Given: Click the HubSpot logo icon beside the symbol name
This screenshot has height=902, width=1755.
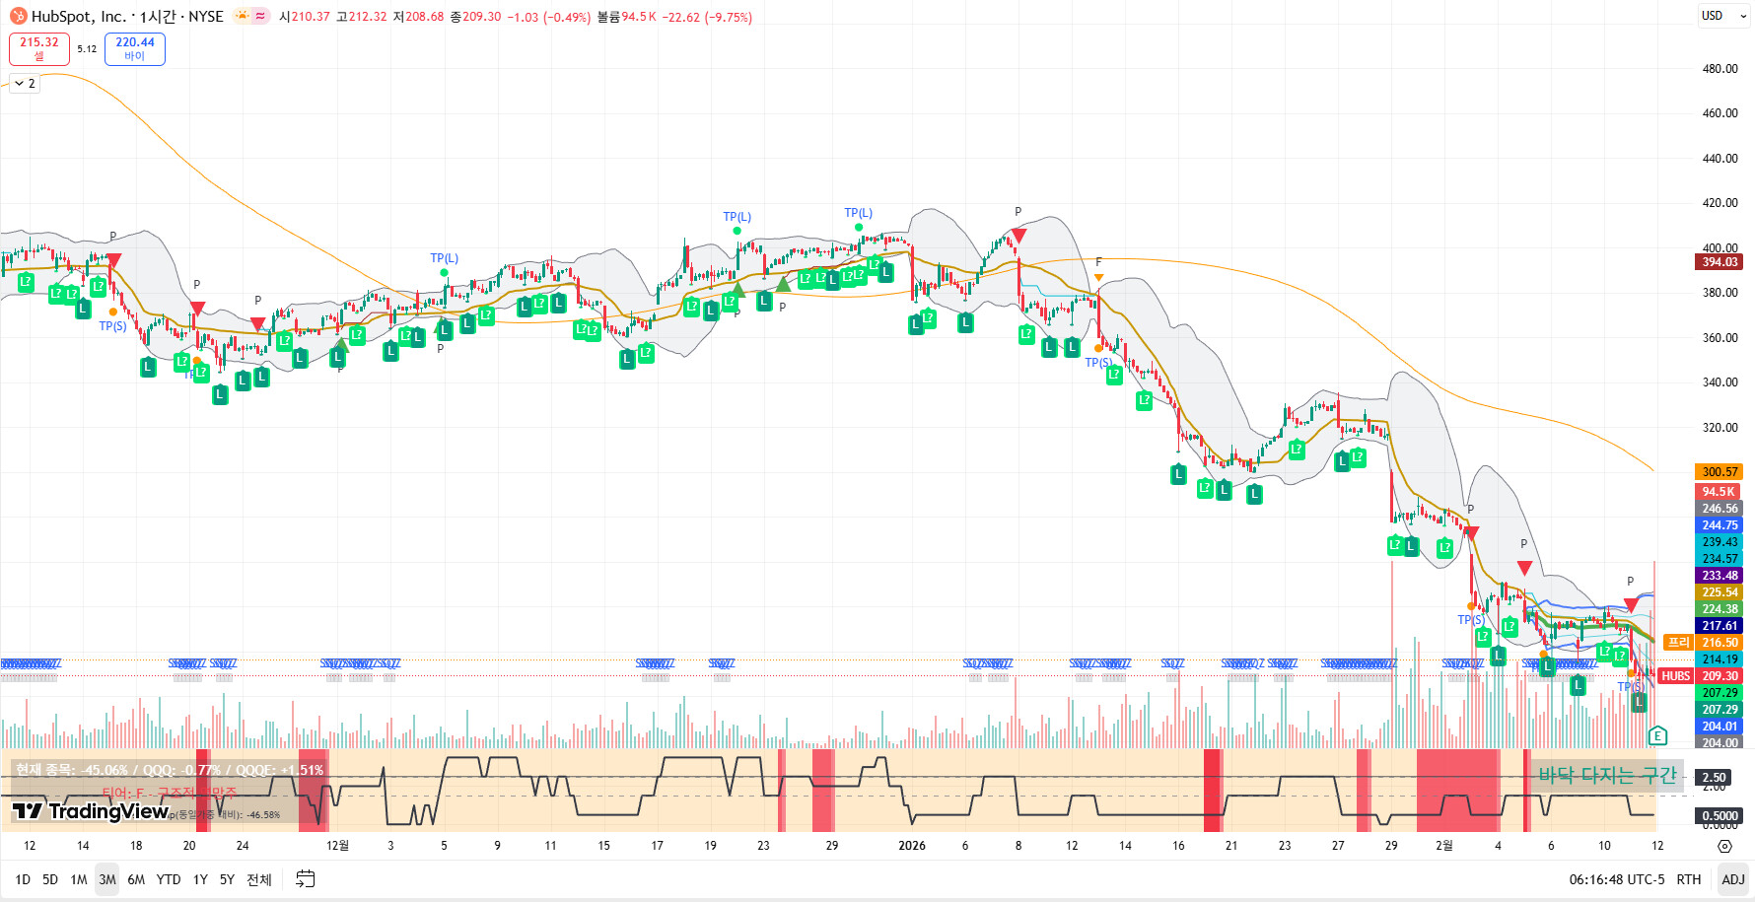Looking at the screenshot, I should coord(18,16).
